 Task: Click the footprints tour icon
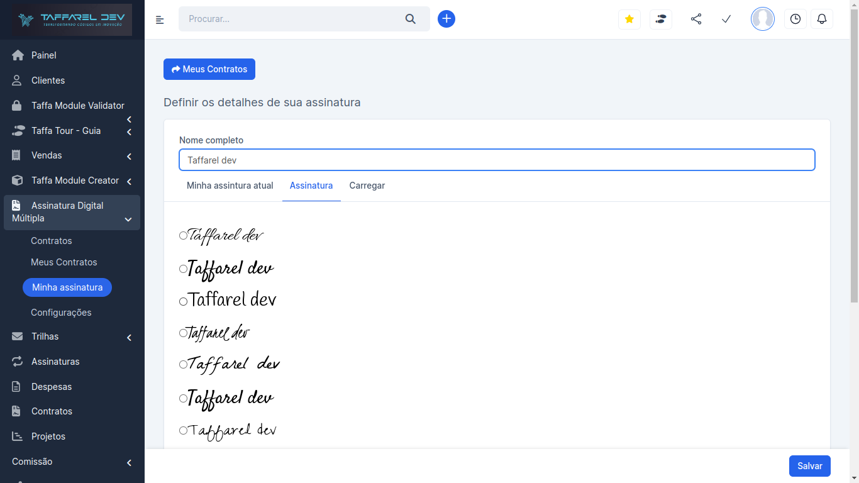tap(660, 19)
